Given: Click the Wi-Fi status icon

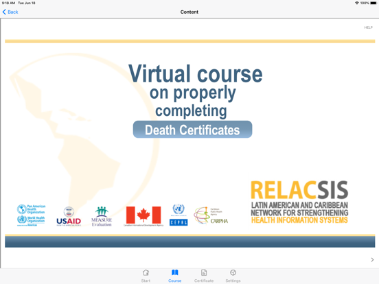Looking at the screenshot, I should click(357, 3).
